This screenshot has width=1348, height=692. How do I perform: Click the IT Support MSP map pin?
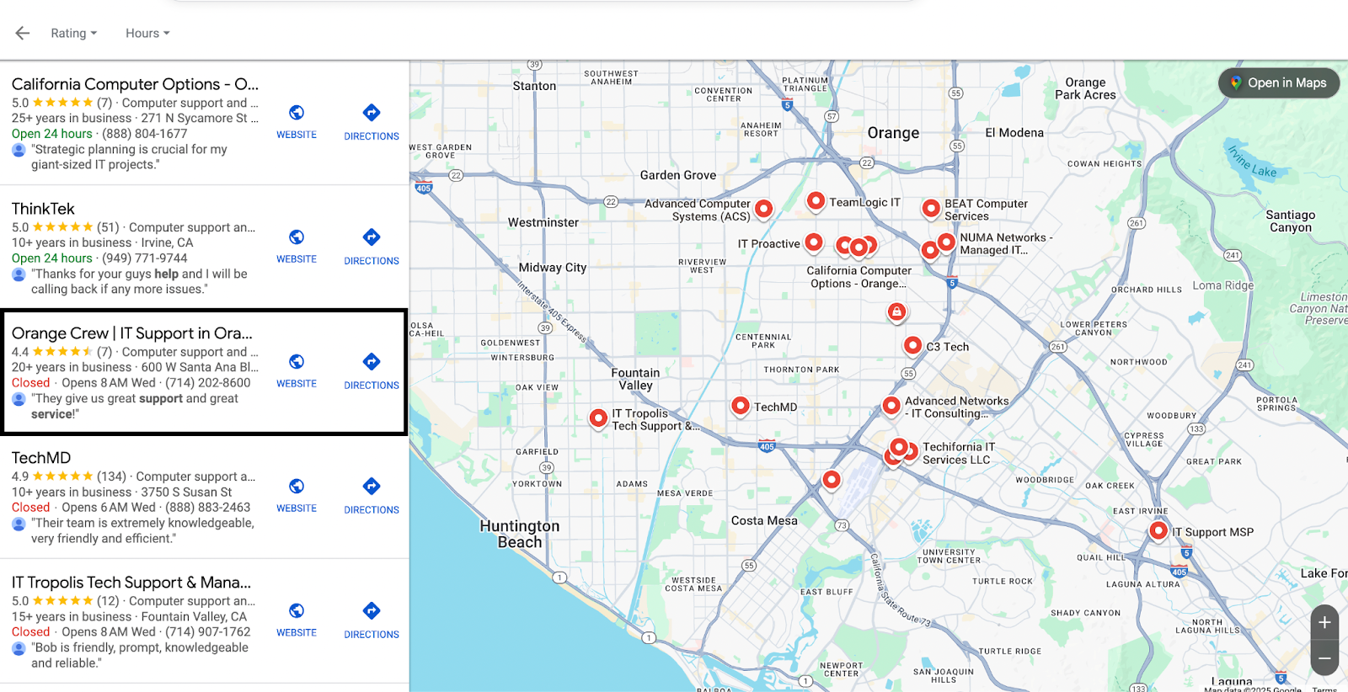1158,530
